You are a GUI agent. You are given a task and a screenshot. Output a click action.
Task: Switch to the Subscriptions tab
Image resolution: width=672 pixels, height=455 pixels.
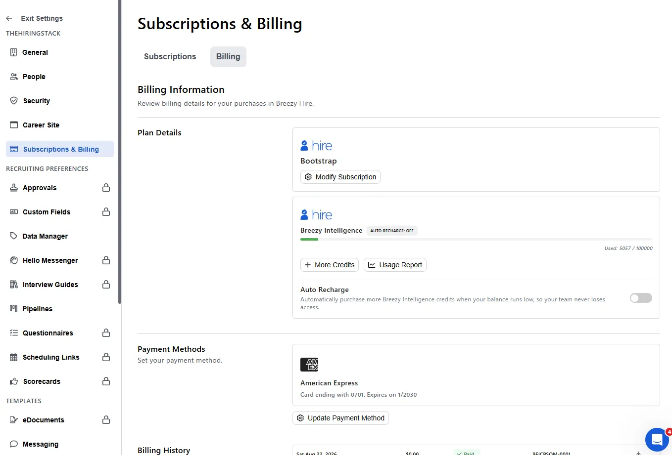click(170, 57)
